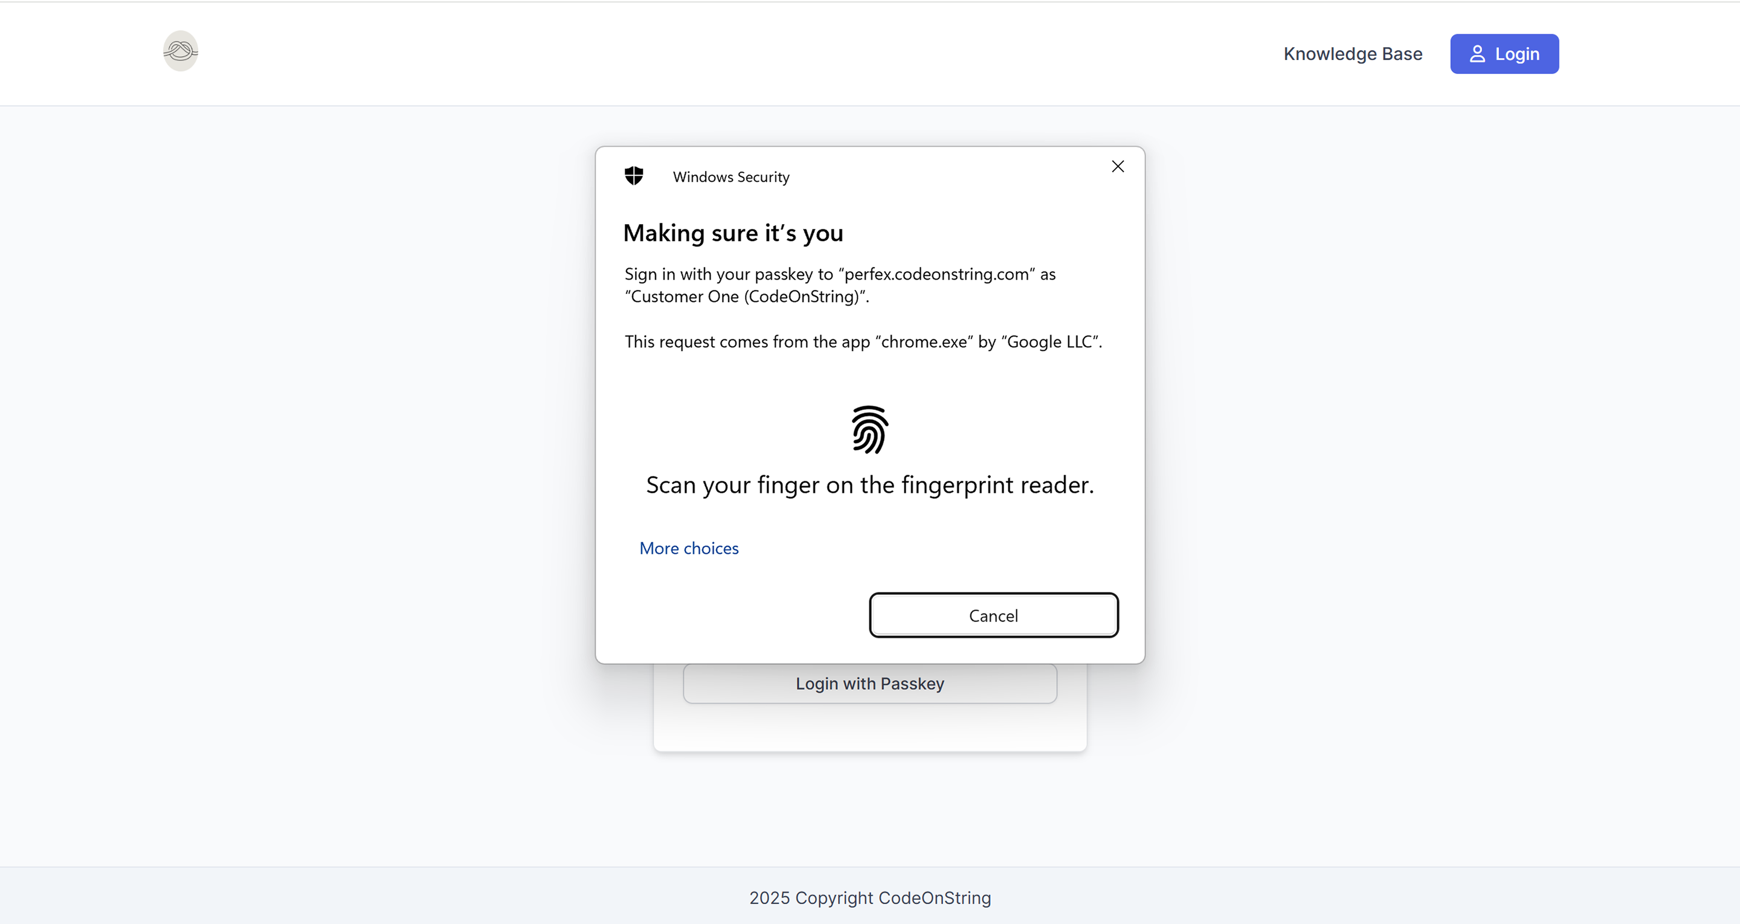Click Scan your finger instruction text
This screenshot has width=1740, height=924.
tap(869, 485)
